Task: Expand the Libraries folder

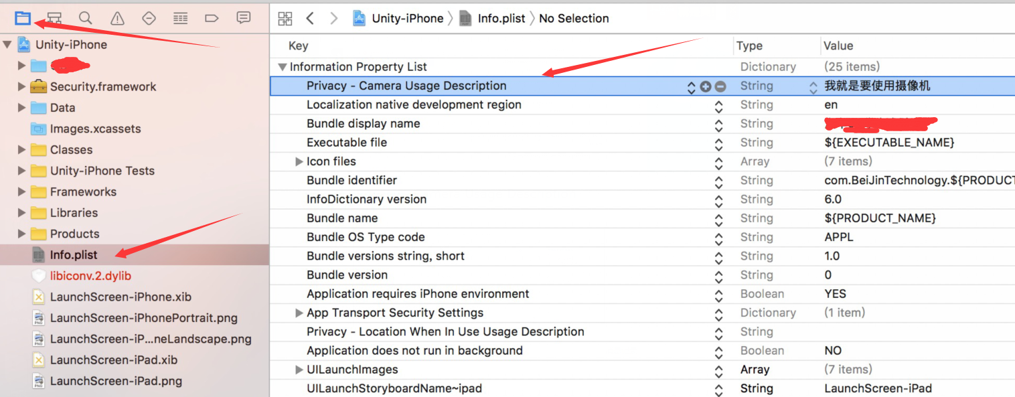Action: coord(22,212)
